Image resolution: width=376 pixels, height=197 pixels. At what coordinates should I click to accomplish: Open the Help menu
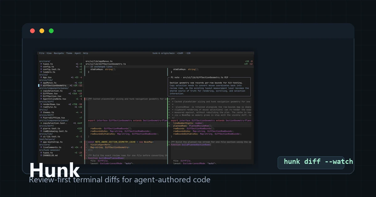[86, 53]
